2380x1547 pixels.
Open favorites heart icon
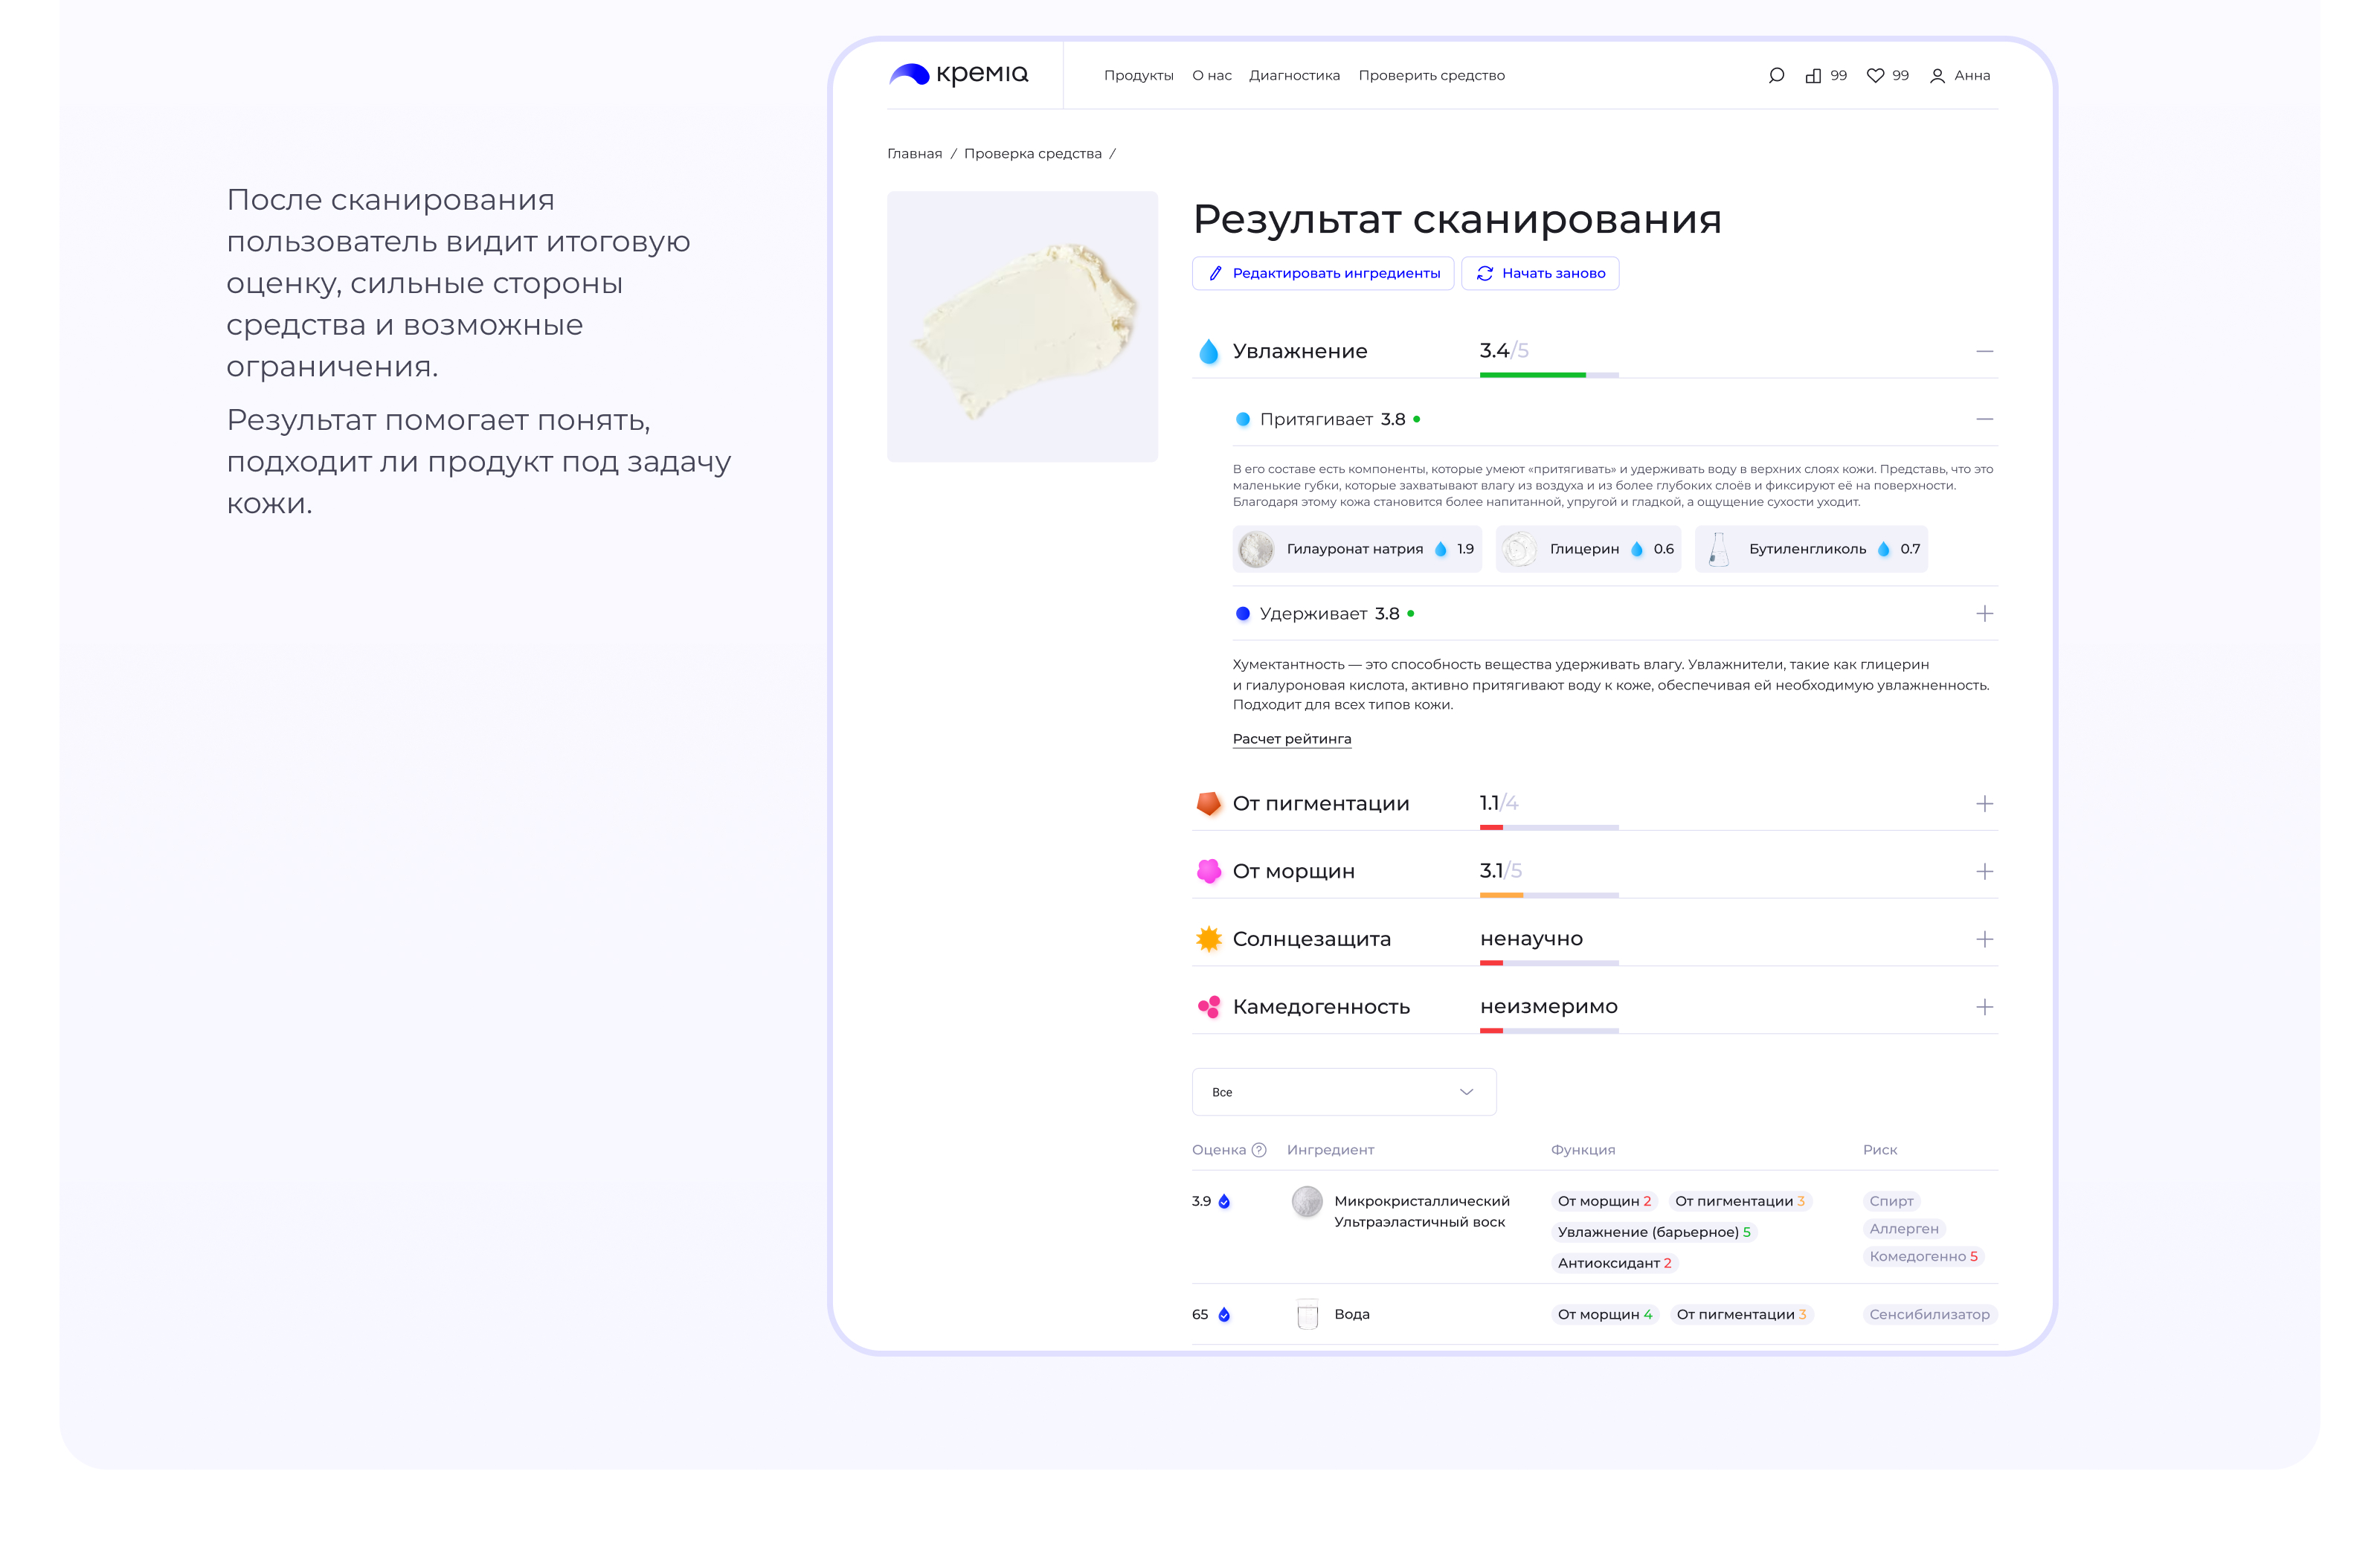click(x=1875, y=76)
